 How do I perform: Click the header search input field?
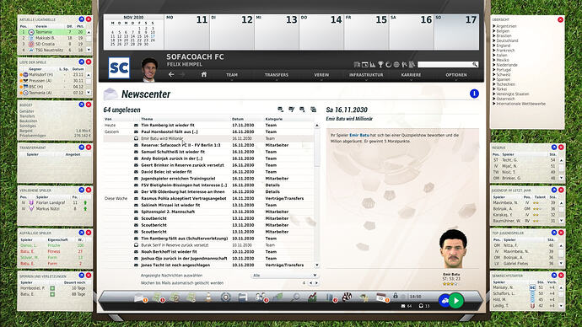[447, 65]
